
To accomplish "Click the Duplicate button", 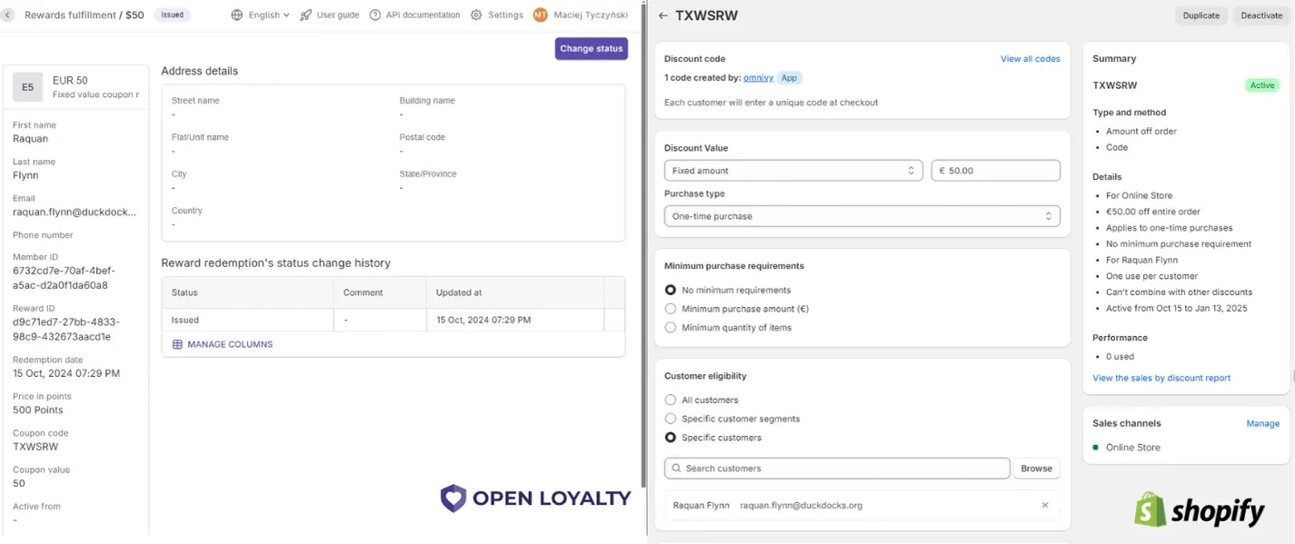I will tap(1200, 15).
